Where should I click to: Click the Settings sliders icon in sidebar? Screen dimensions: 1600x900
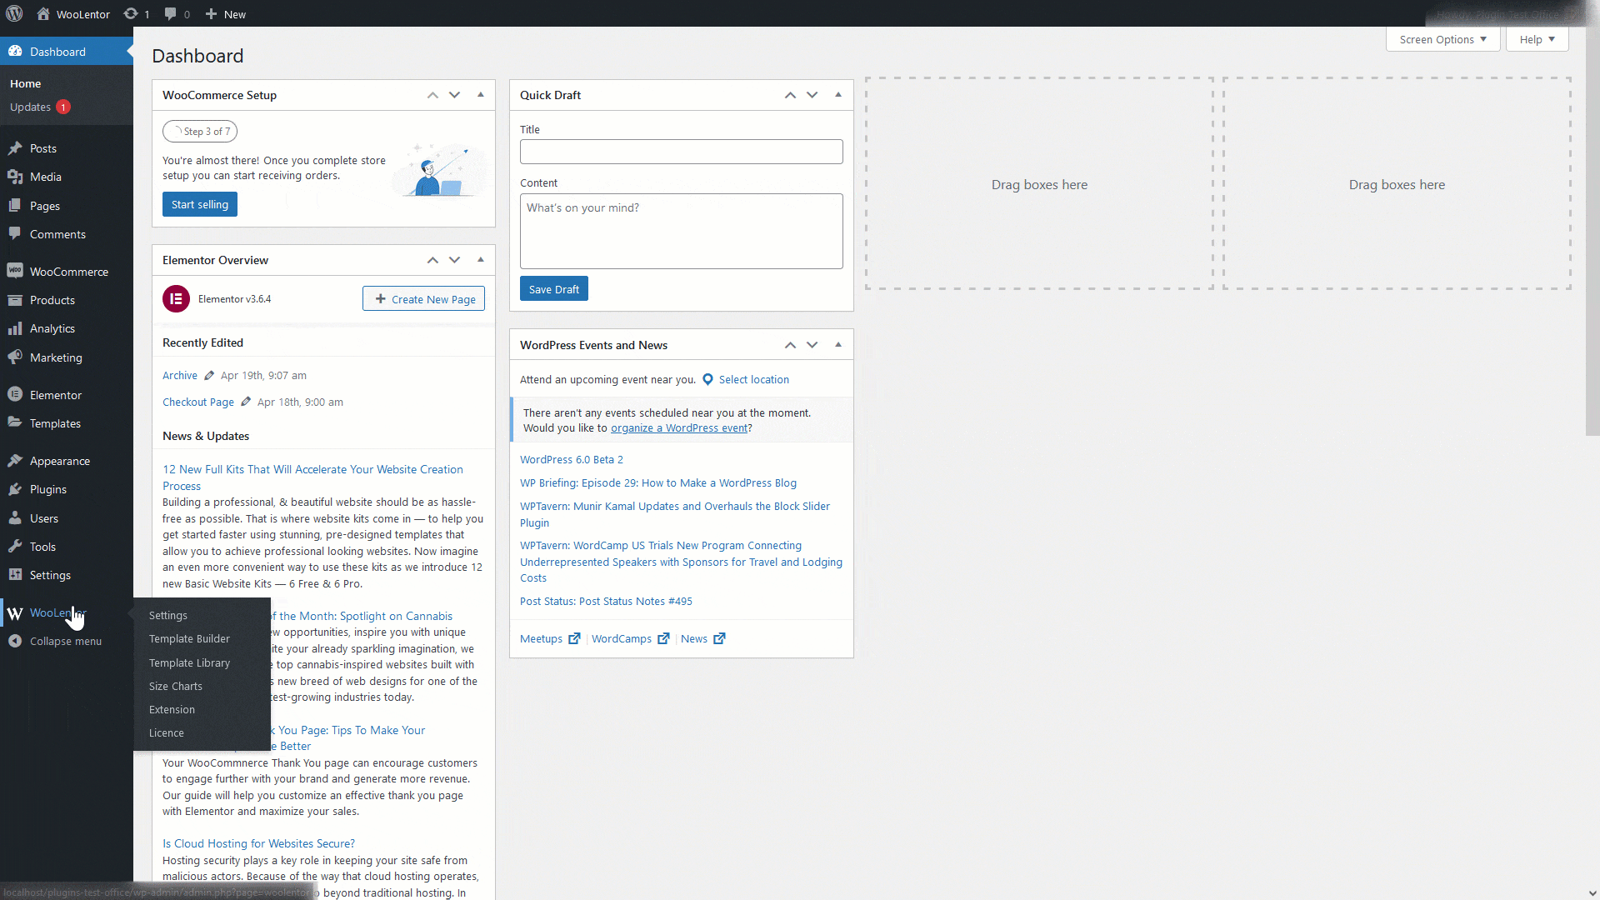click(x=15, y=575)
